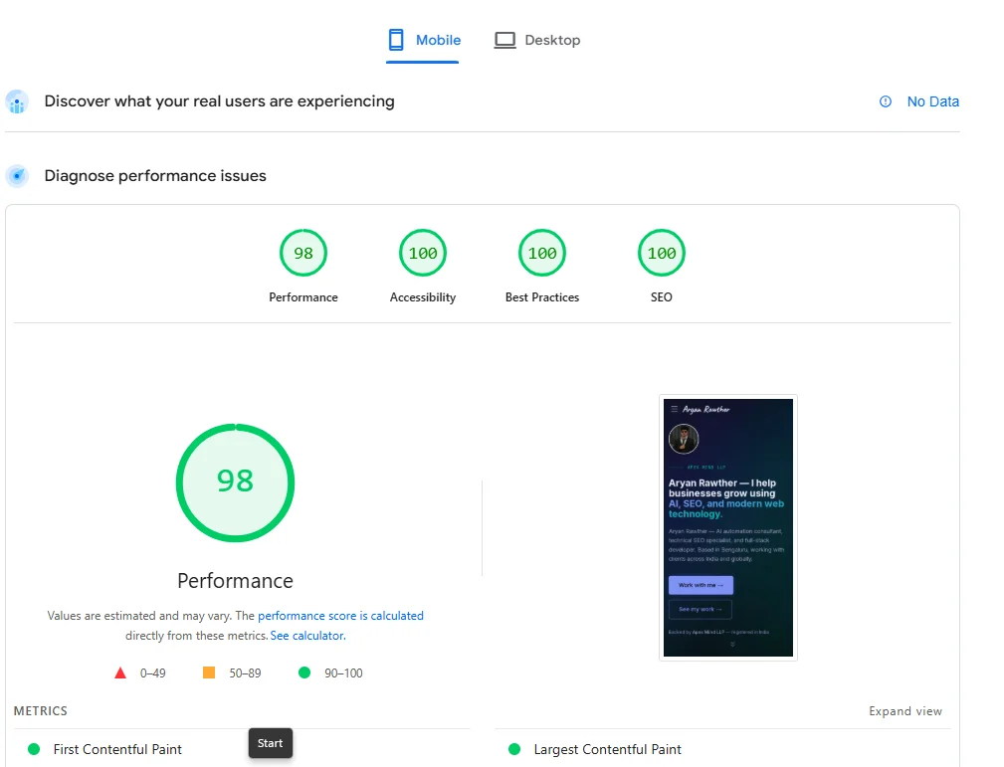
Task: Click the orange 50–89 legend swatch
Action: [x=208, y=672]
